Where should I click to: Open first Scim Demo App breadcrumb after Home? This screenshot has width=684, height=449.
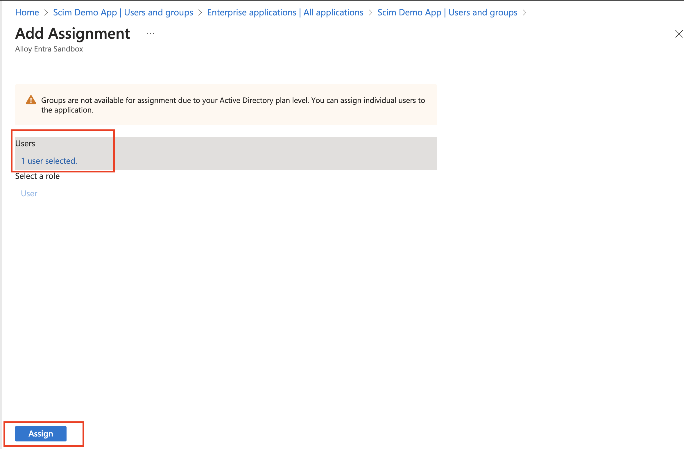coord(123,13)
